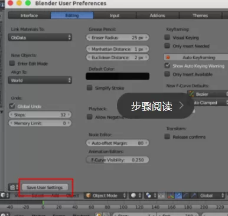This screenshot has height=216, width=228.
Task: Switch to the Input tab
Action: click(115, 15)
